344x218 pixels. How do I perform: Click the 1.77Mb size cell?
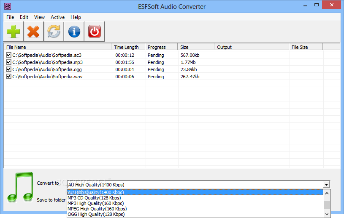click(188, 62)
